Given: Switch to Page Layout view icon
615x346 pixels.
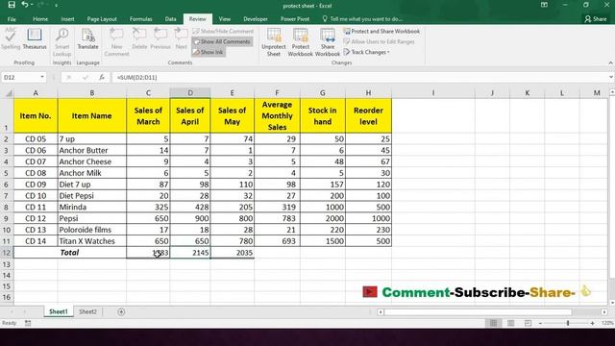Looking at the screenshot, I should coord(510,323).
